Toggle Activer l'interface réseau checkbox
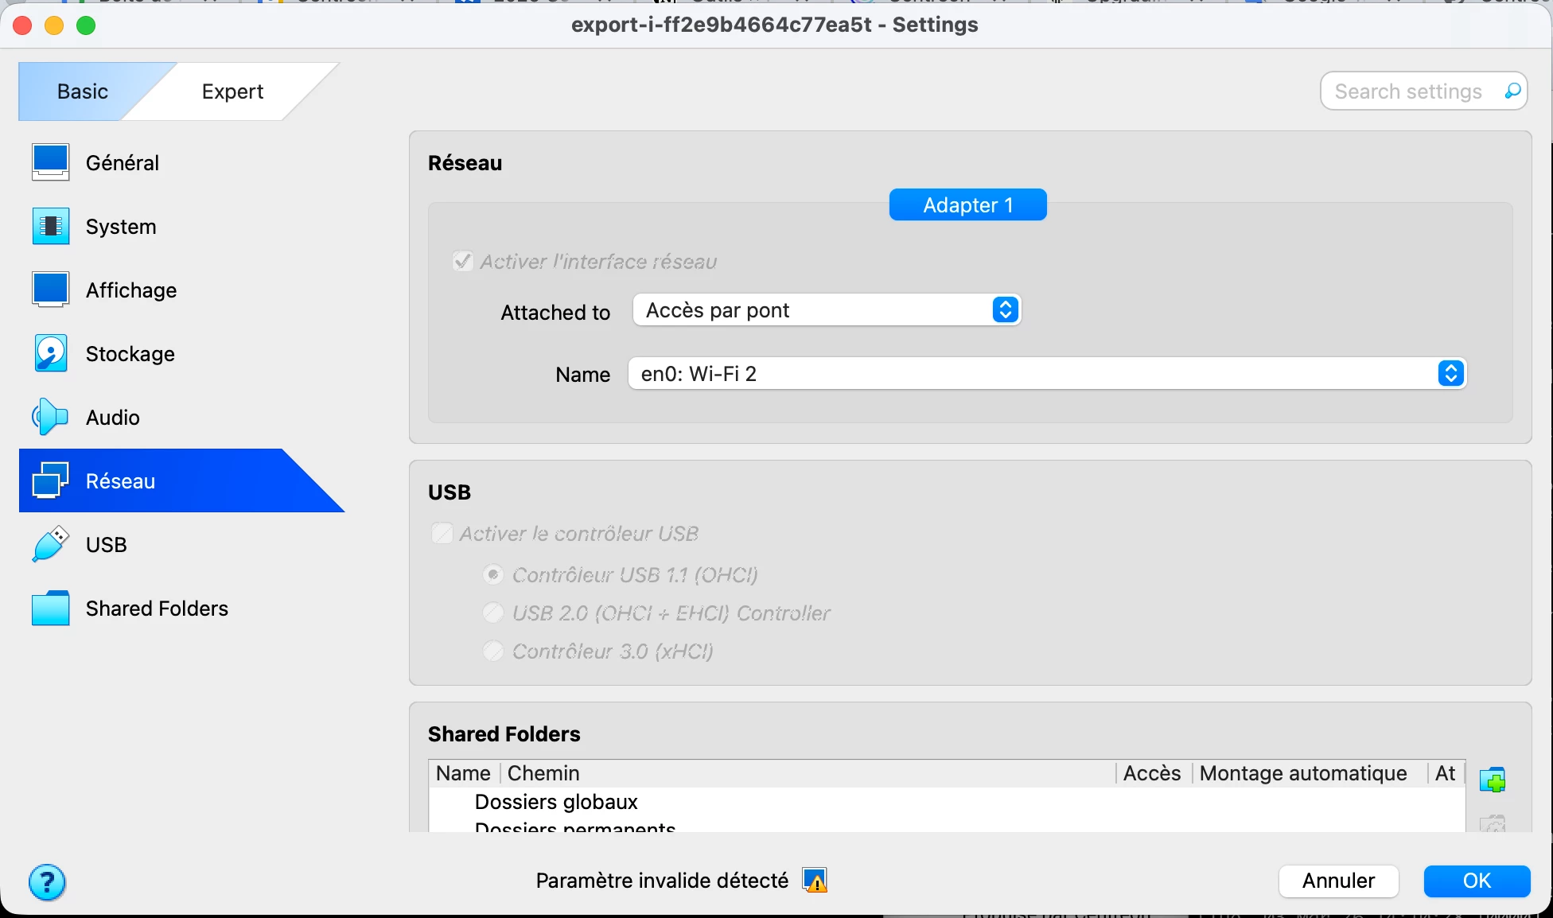Image resolution: width=1553 pixels, height=918 pixels. pos(463,261)
